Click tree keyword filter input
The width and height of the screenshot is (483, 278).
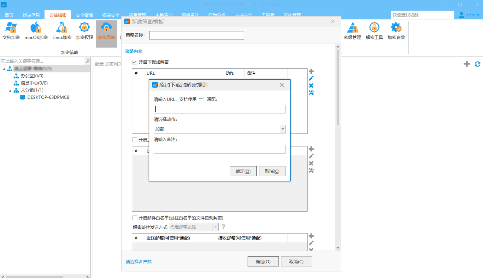coord(42,61)
